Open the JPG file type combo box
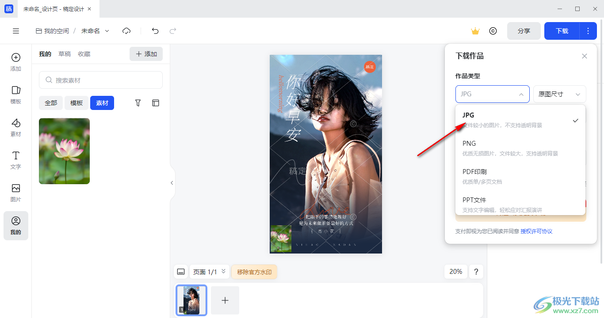 point(493,94)
